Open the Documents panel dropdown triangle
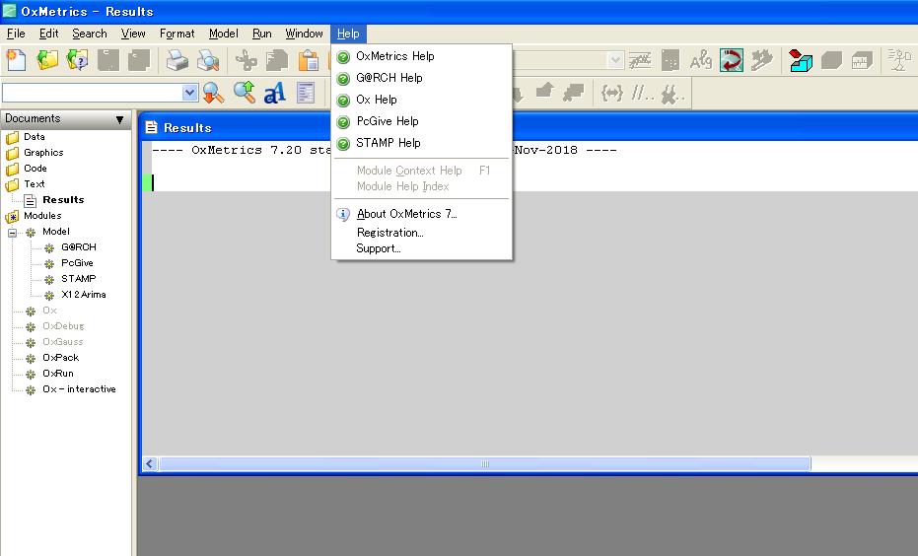918x556 pixels. tap(119, 119)
